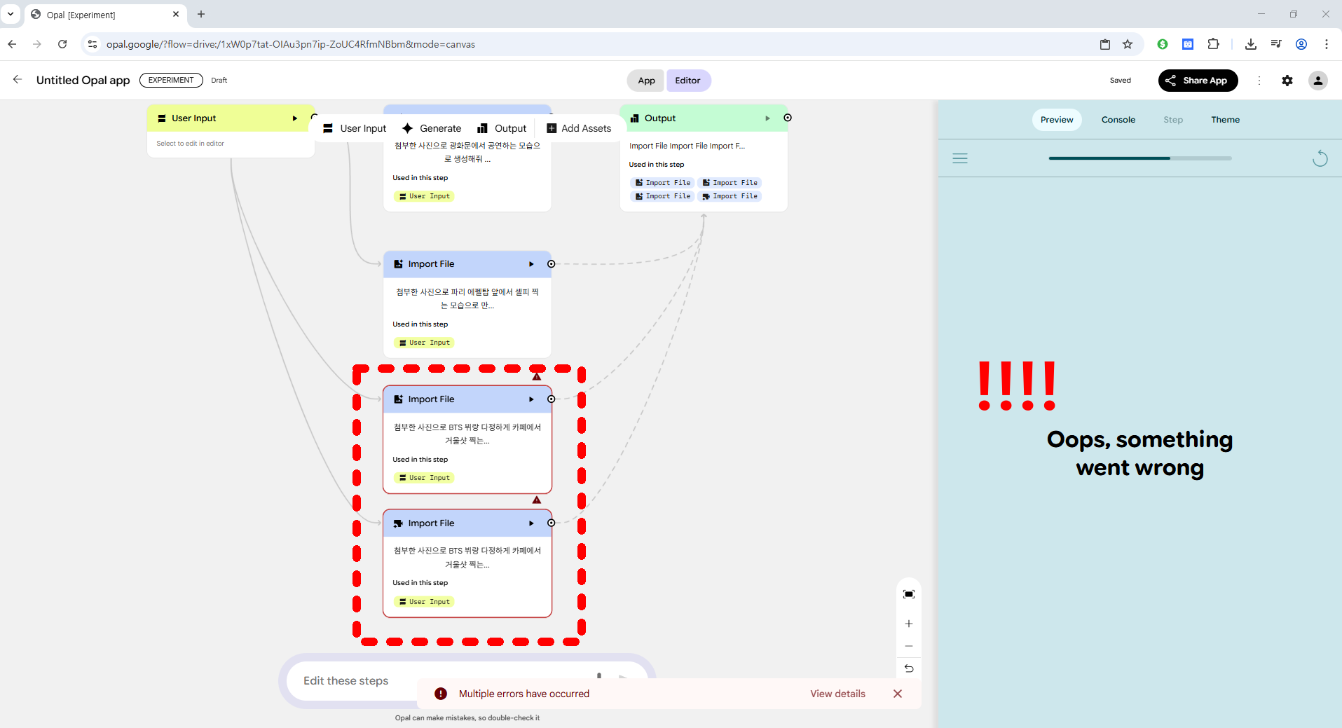The image size is (1342, 728).
Task: Click View details in the error banner
Action: 838,694
